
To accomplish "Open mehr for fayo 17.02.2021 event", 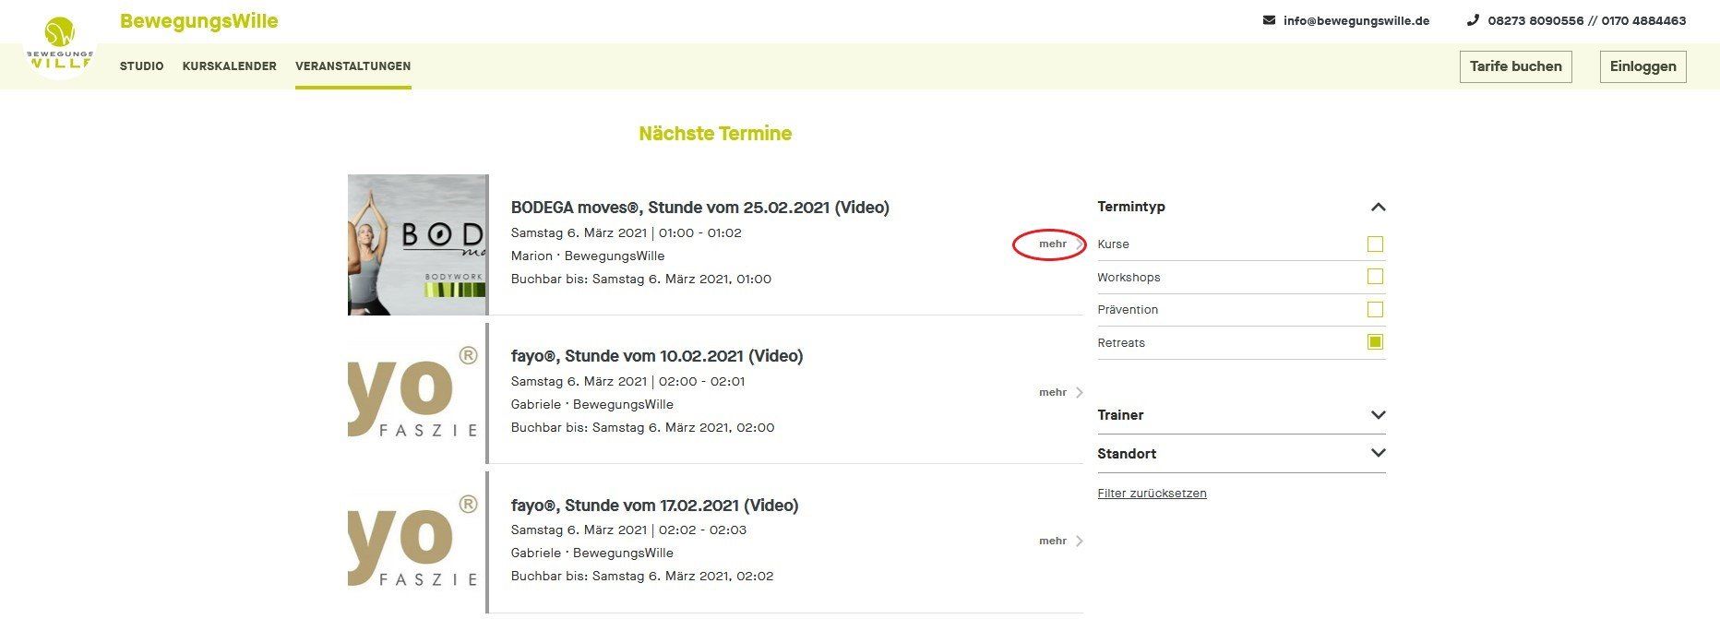I will (1053, 542).
